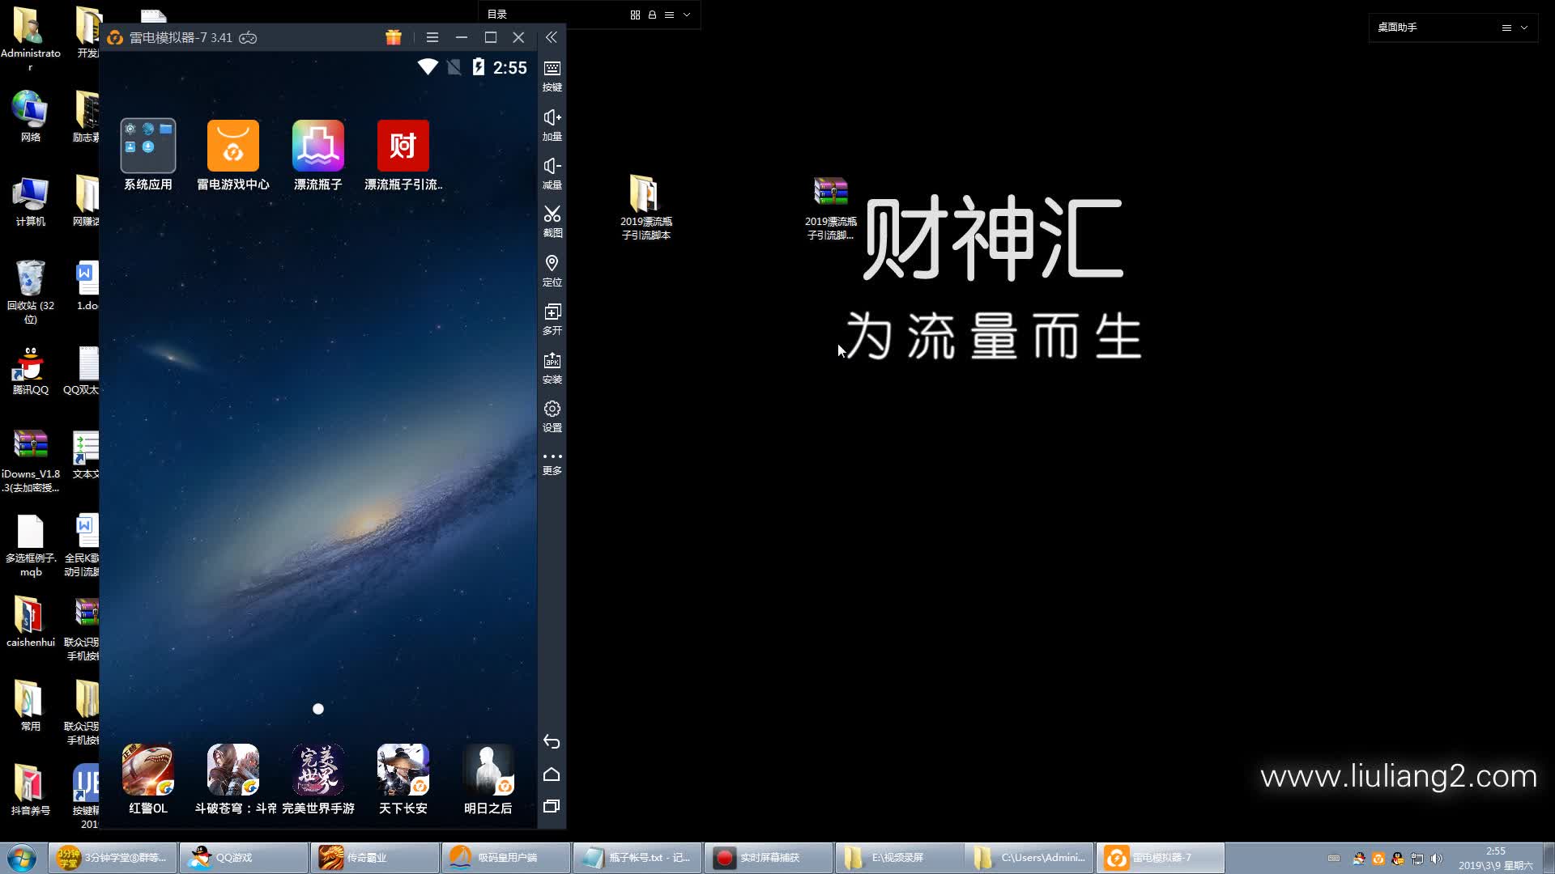Viewport: 1555px width, 874px height.
Task: Switch to 传奇霸业 taskbar window
Action: click(375, 858)
